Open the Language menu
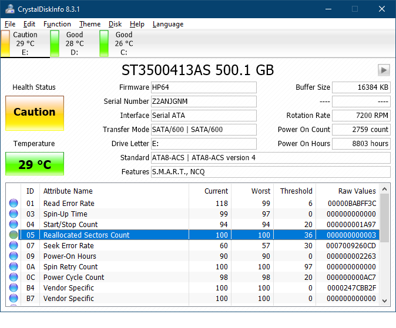Image resolution: width=396 pixels, height=328 pixels. pyautogui.click(x=168, y=24)
